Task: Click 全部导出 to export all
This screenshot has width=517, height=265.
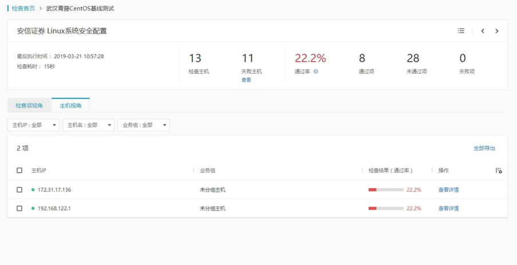Action: point(484,148)
